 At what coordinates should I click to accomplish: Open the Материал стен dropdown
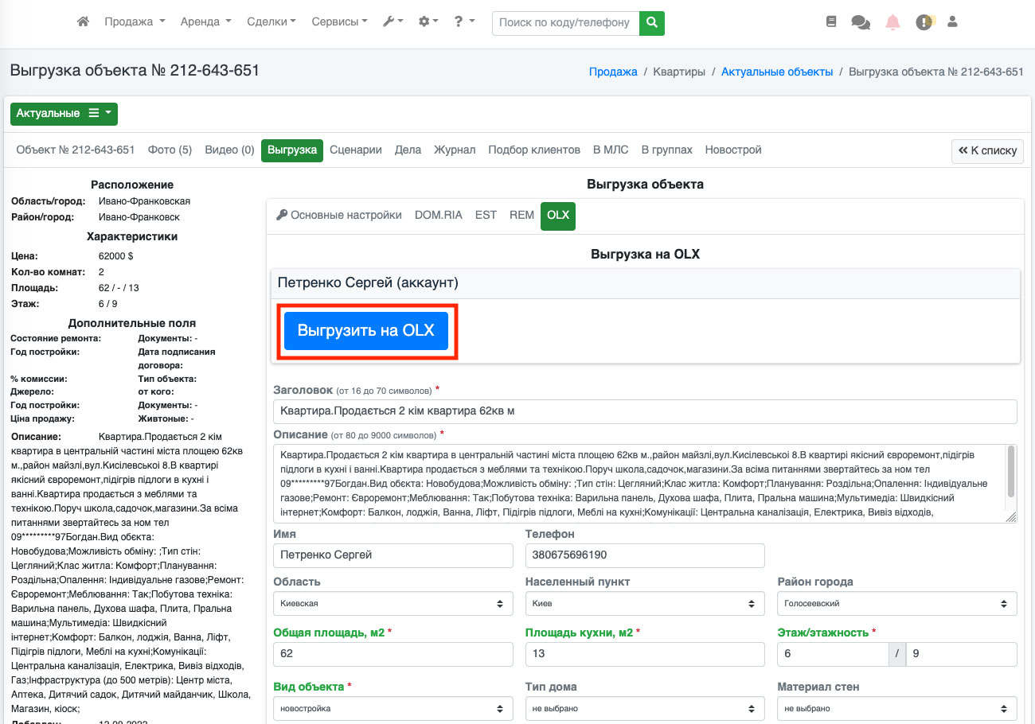point(896,708)
